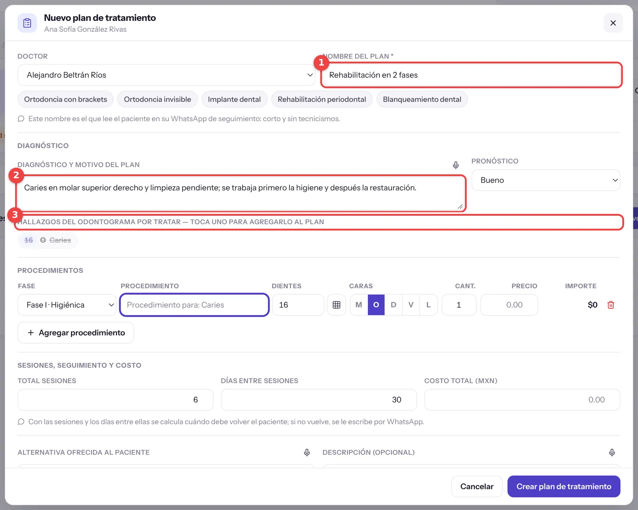Cancel the treatment plan creation
Viewport: 638px width, 510px height.
pos(477,486)
